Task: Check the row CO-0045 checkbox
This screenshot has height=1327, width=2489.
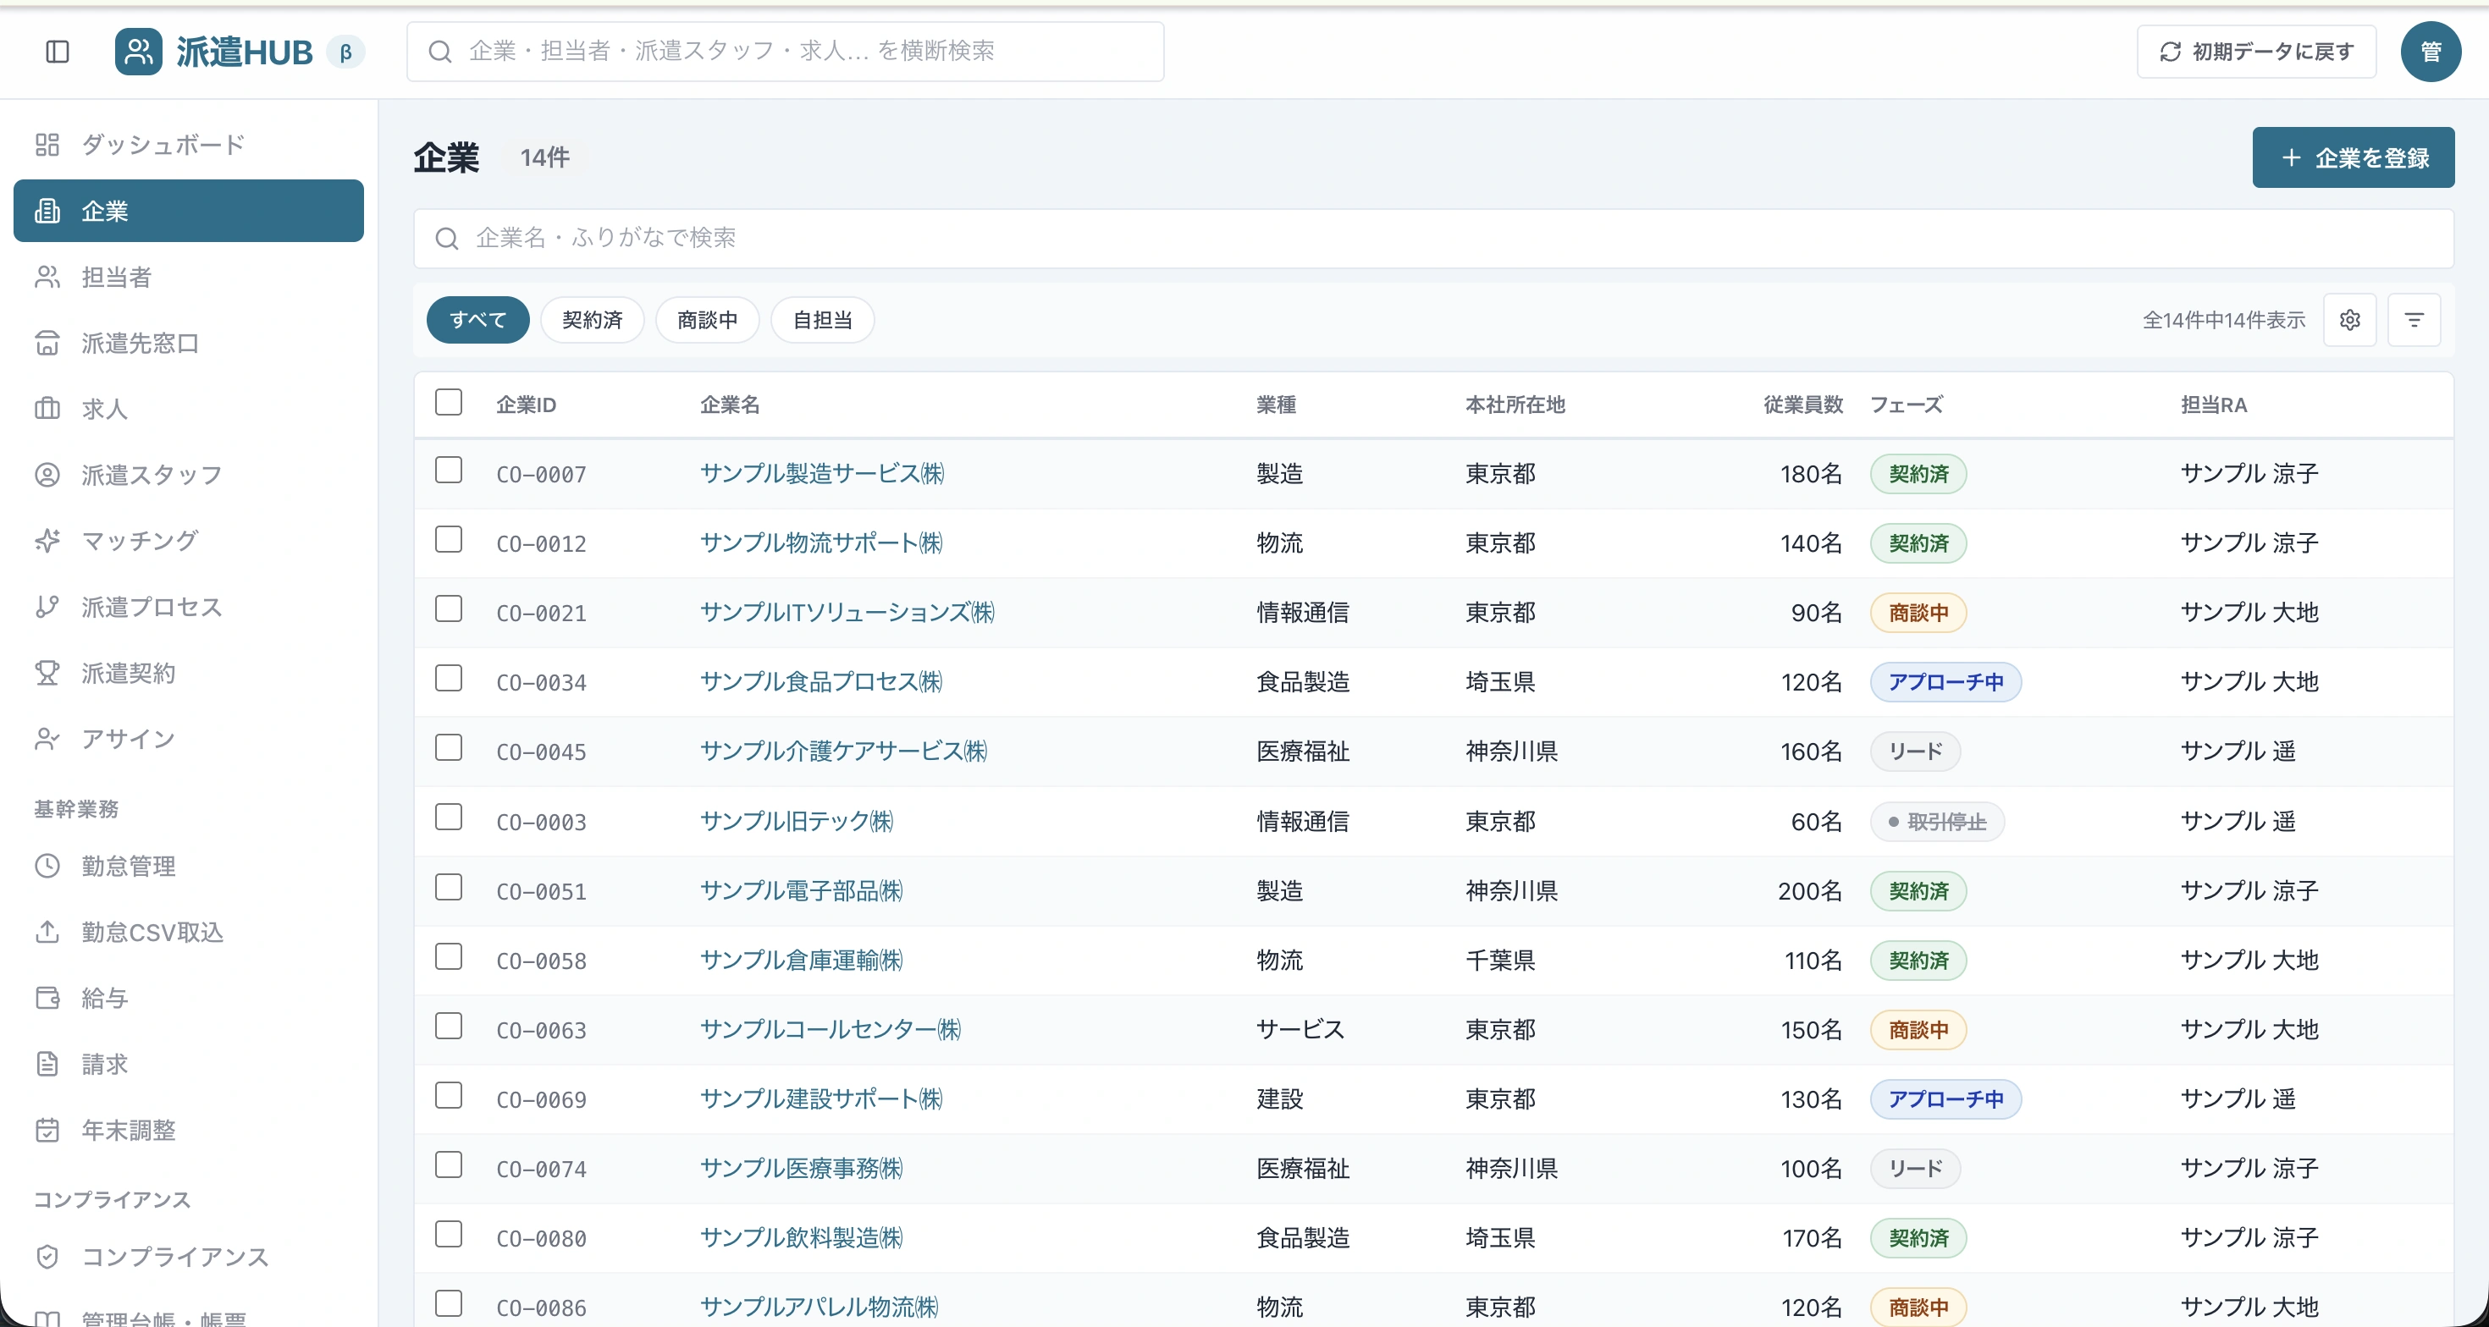Action: pos(449,748)
